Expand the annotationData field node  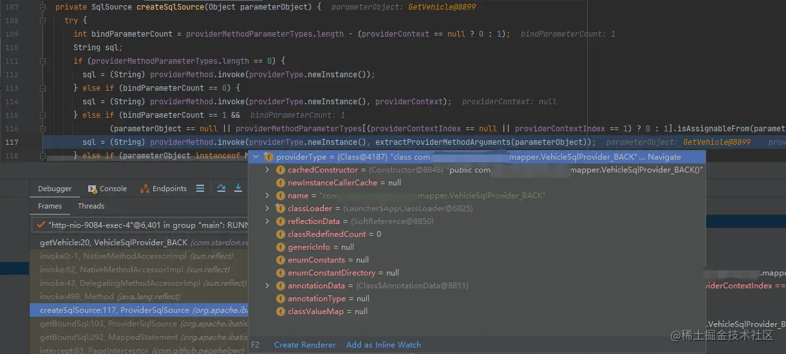click(268, 286)
